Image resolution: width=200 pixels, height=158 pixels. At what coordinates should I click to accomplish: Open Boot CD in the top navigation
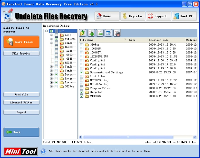pos(184,16)
